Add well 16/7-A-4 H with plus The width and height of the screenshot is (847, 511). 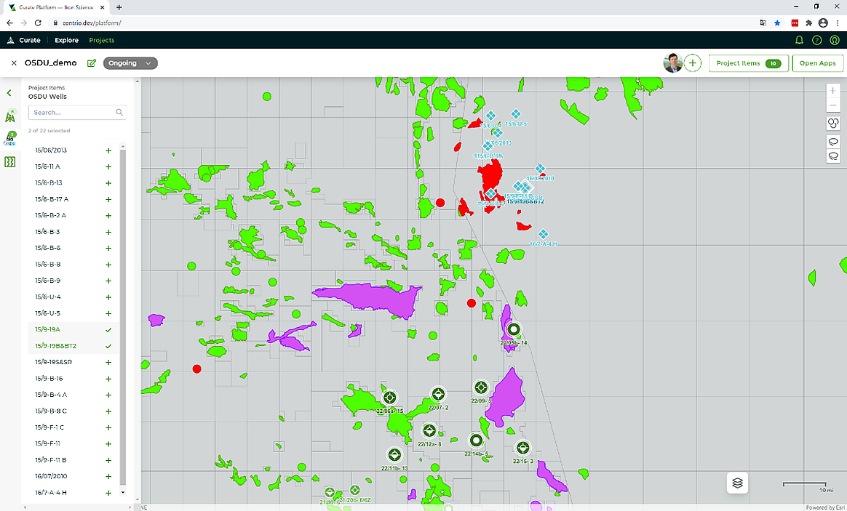point(108,493)
